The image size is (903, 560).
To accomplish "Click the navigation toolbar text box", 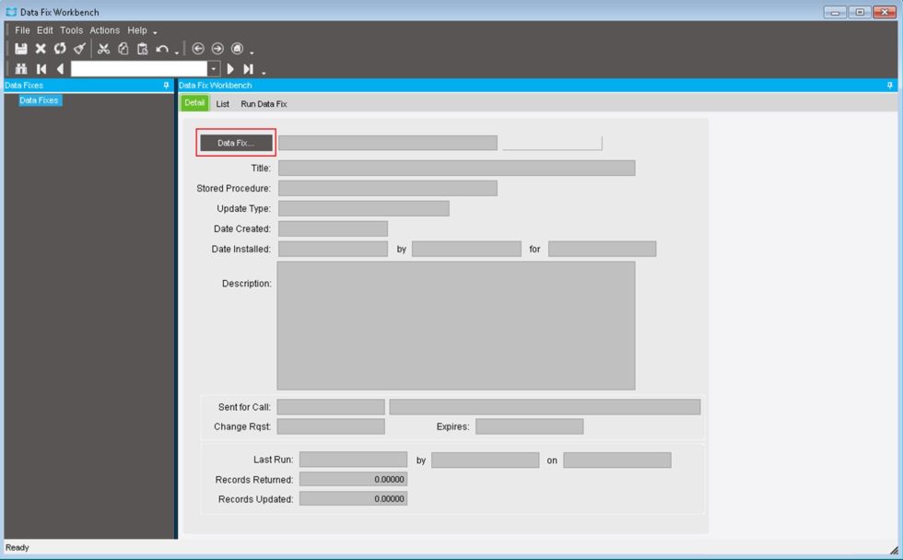I will click(x=139, y=69).
